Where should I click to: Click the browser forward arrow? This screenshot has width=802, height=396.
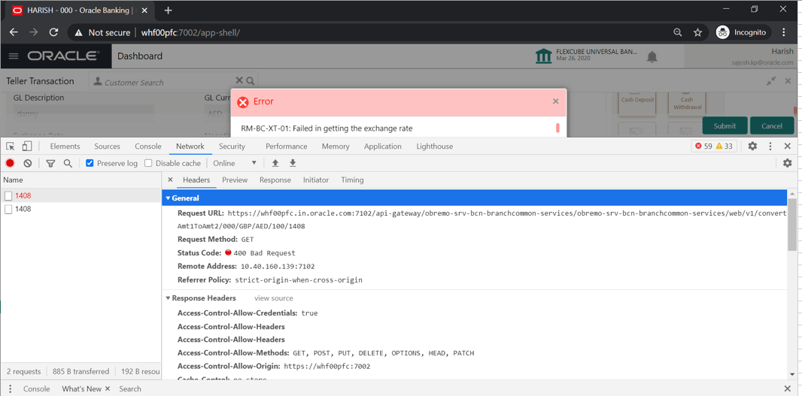click(34, 32)
